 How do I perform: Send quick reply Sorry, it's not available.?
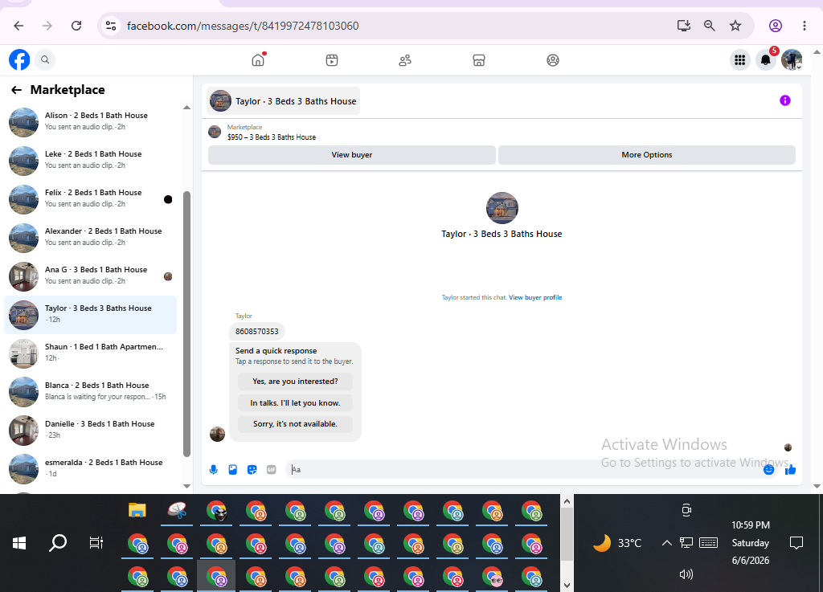pyautogui.click(x=295, y=423)
